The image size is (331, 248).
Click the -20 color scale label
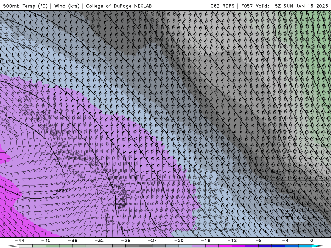[179, 241]
